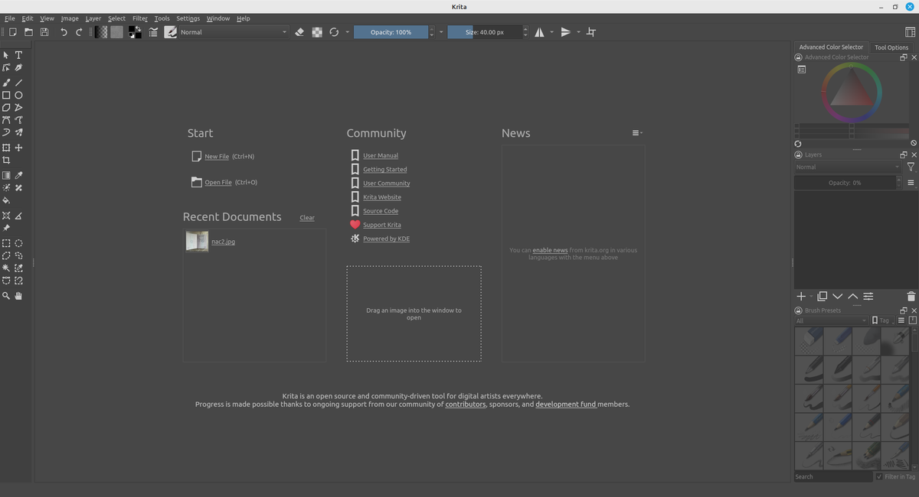Image resolution: width=919 pixels, height=497 pixels.
Task: Select the Rectangular Selection tool
Action: pos(6,243)
